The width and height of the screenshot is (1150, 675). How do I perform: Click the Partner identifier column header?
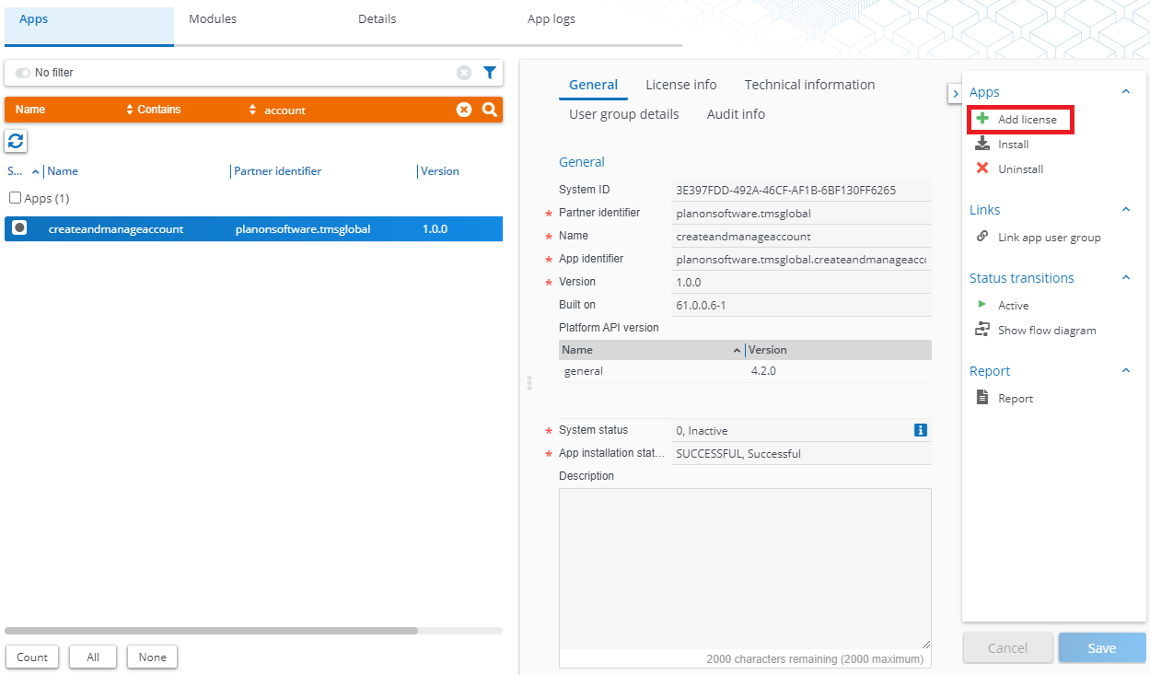click(277, 171)
